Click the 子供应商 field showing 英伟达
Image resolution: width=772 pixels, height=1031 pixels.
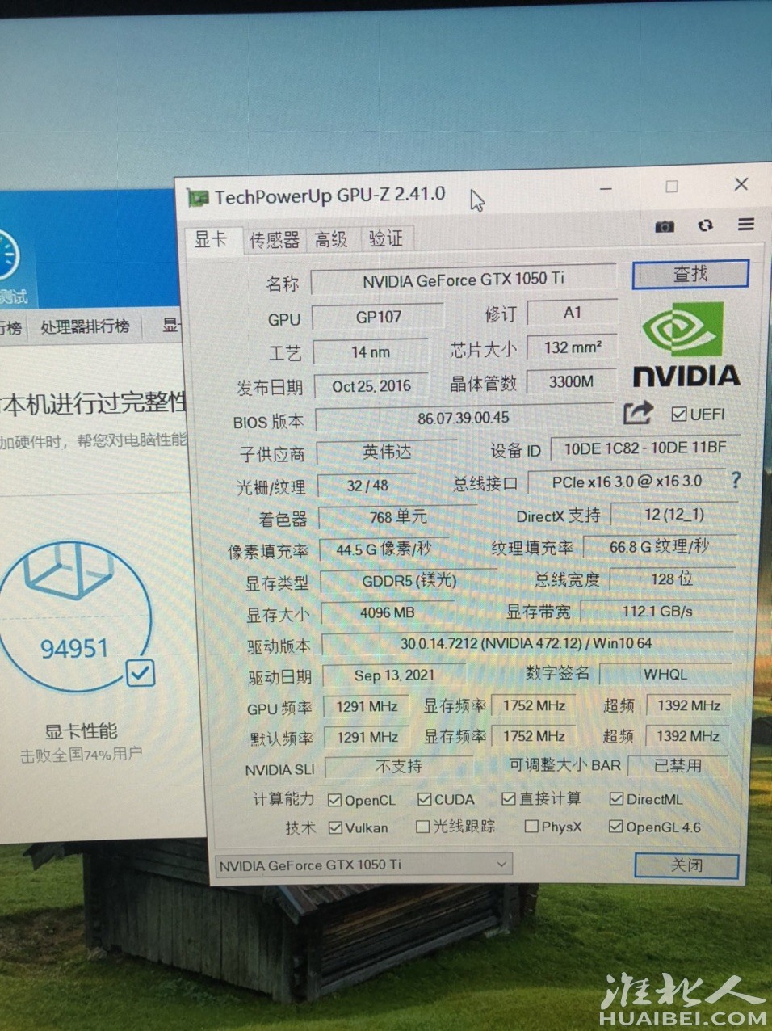[x=387, y=452]
